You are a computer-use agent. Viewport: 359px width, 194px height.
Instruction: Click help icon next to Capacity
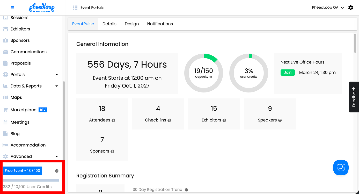[211, 77]
